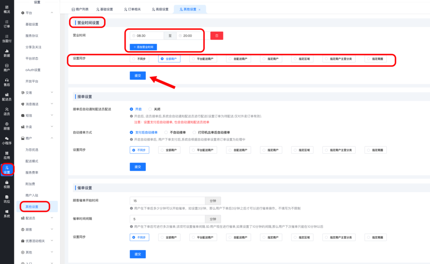430x264 pixels.
Task: Switch to 高级设置 tab
Action: (159, 9)
